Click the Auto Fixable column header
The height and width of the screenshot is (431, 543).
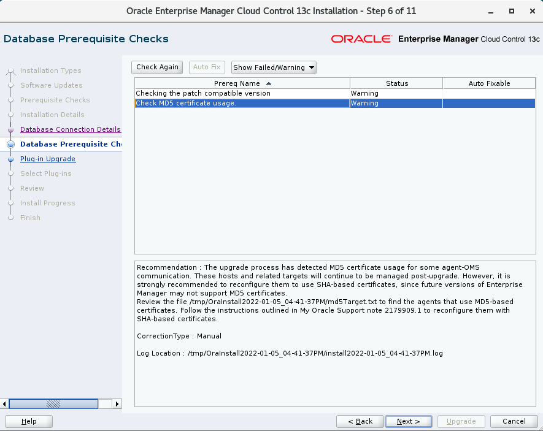pyautogui.click(x=489, y=83)
